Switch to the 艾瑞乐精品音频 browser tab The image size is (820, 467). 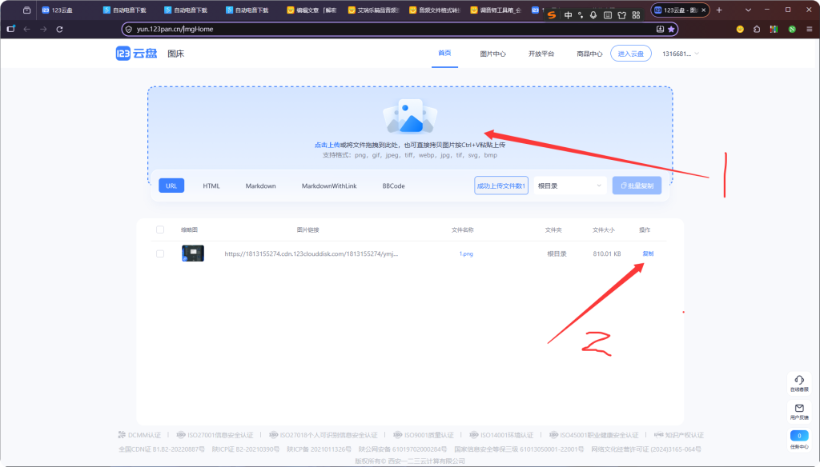pyautogui.click(x=373, y=10)
